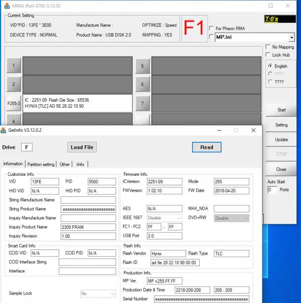301x303 pixels.
Task: Open the Partition setting tab
Action: point(41,164)
